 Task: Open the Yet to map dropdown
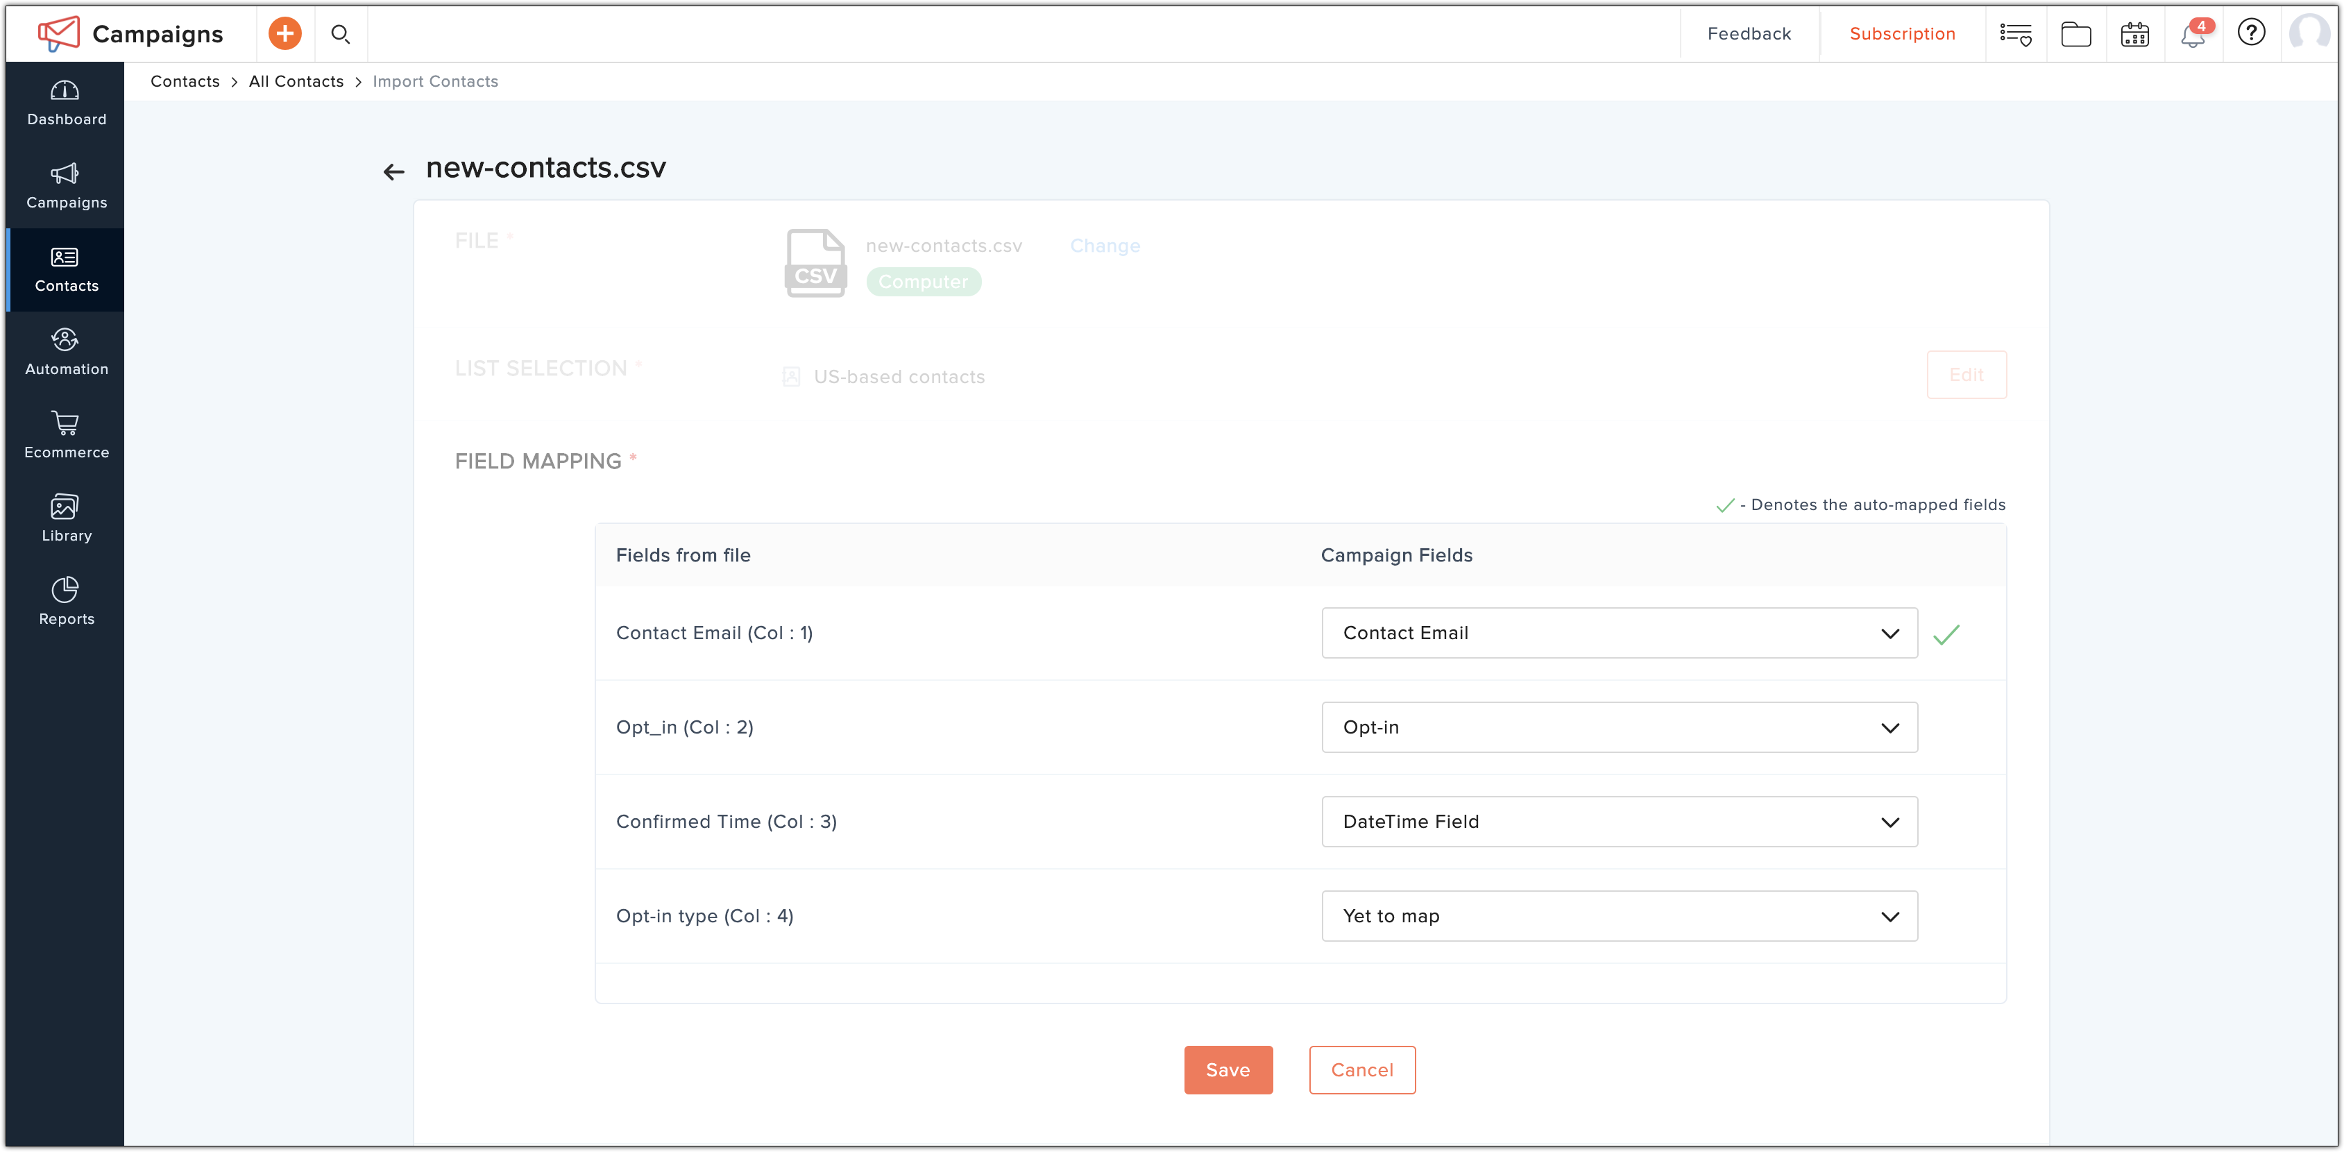pos(1619,916)
